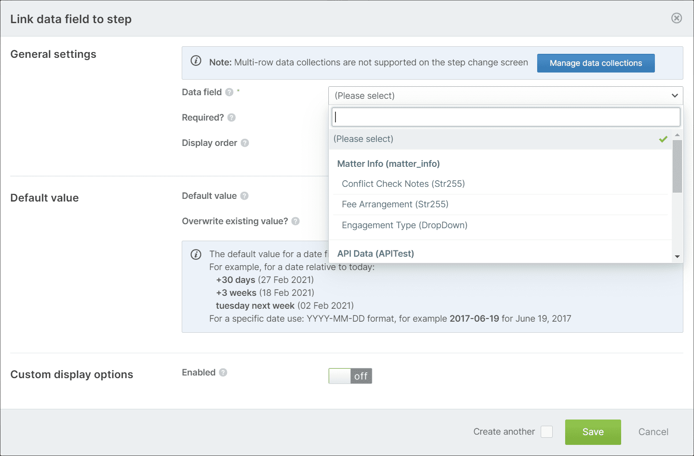Select the Matter Info (matter_info) group header
Screen dimensions: 694x456
(388, 163)
